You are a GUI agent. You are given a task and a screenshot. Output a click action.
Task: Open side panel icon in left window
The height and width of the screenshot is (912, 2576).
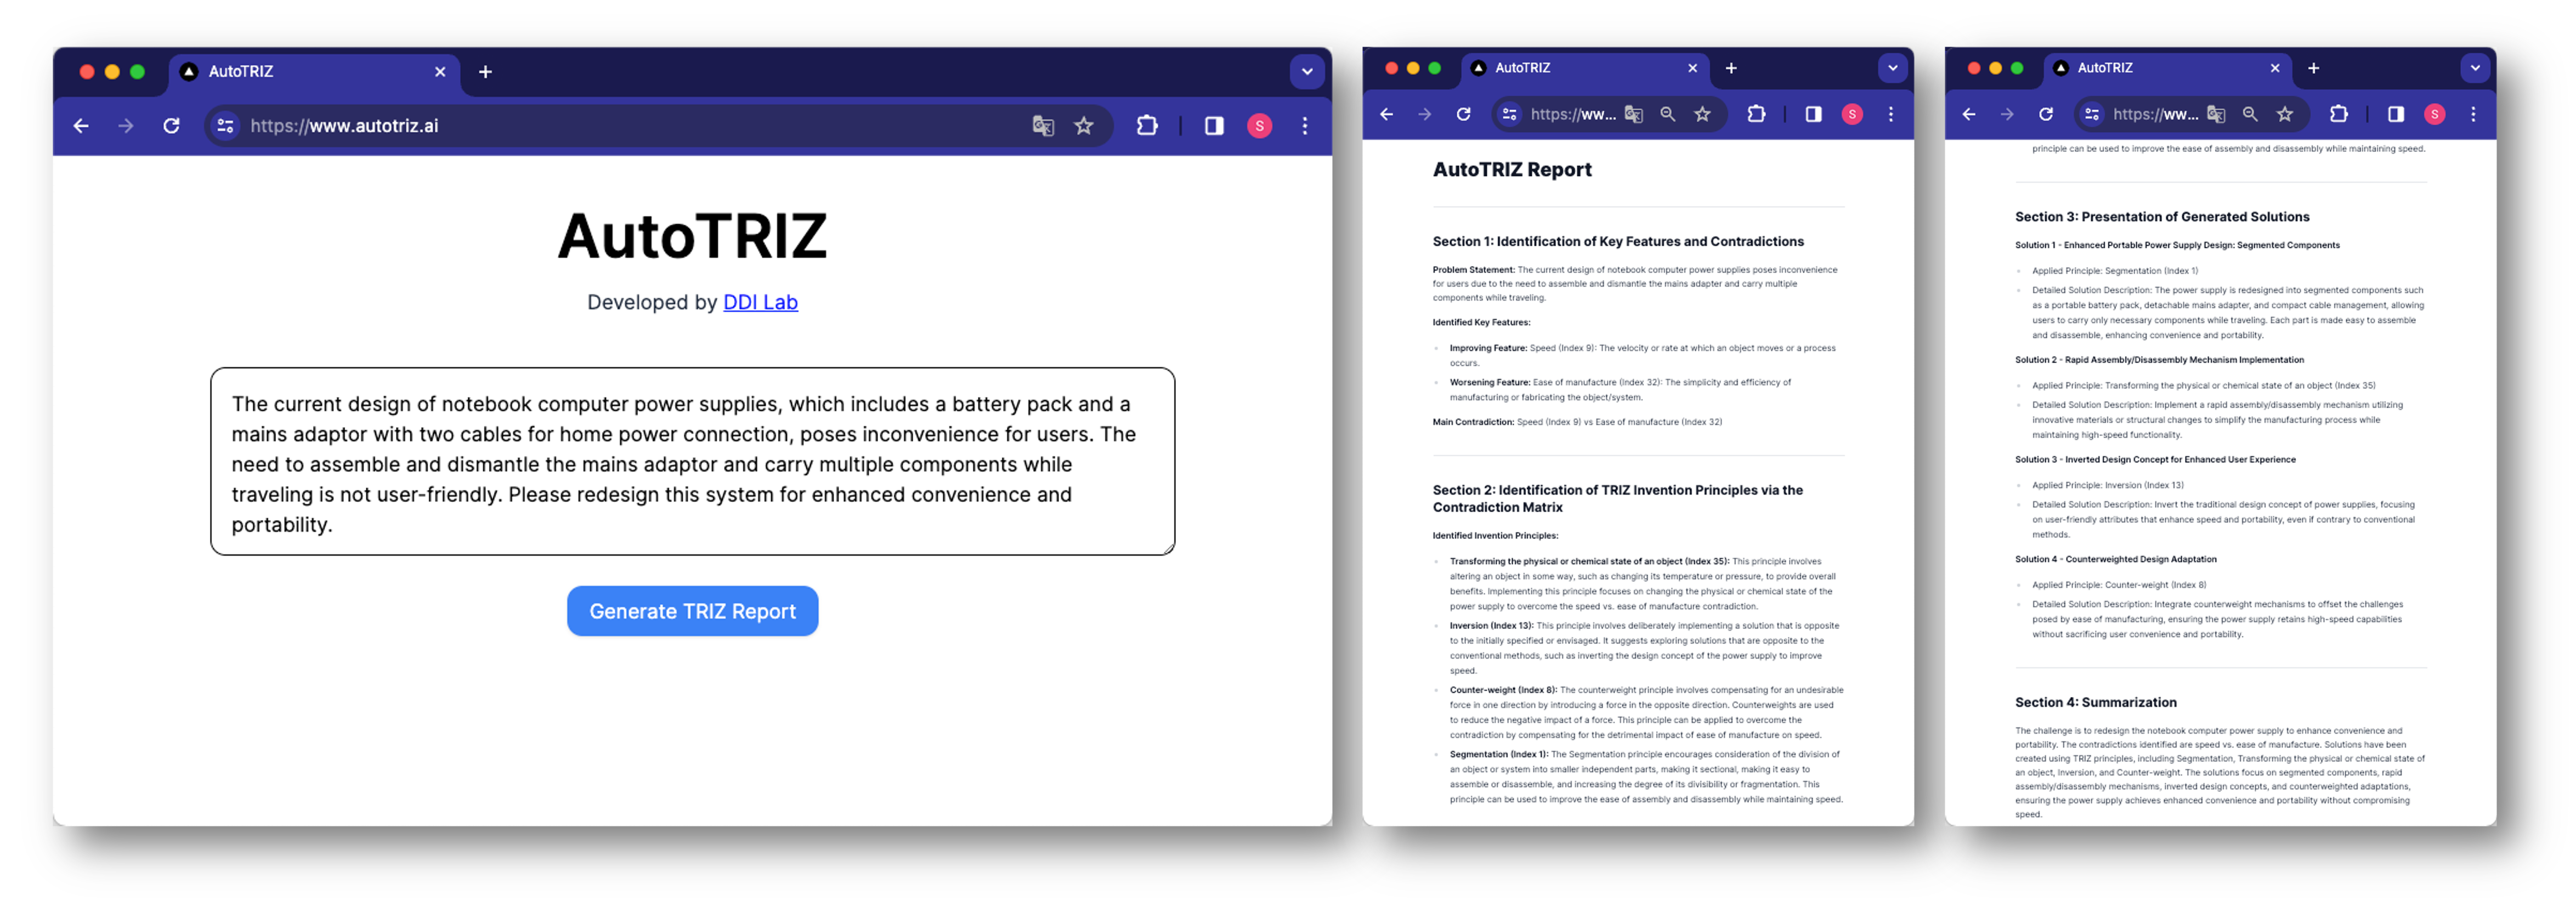click(1214, 126)
